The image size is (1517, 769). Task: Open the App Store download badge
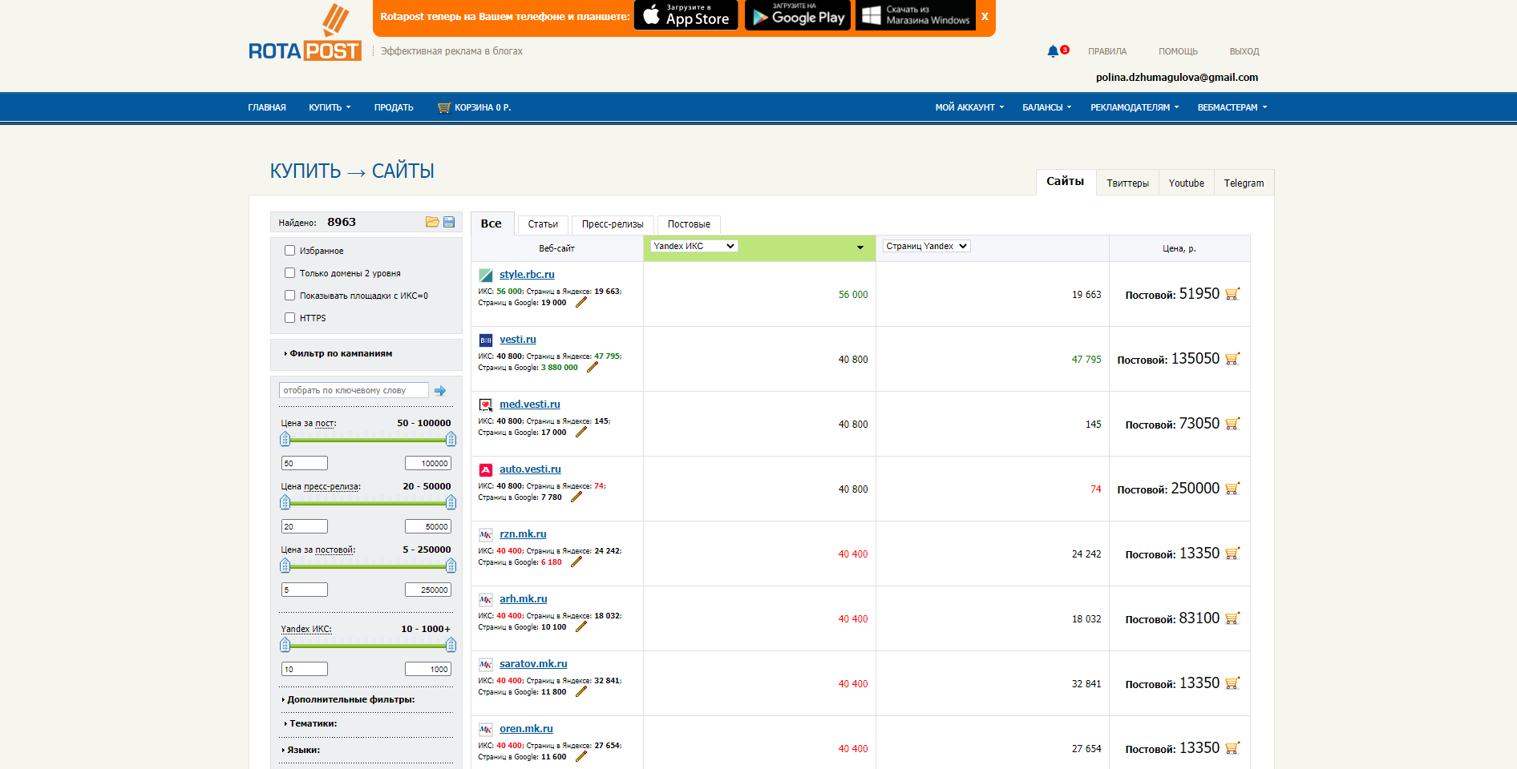[686, 15]
